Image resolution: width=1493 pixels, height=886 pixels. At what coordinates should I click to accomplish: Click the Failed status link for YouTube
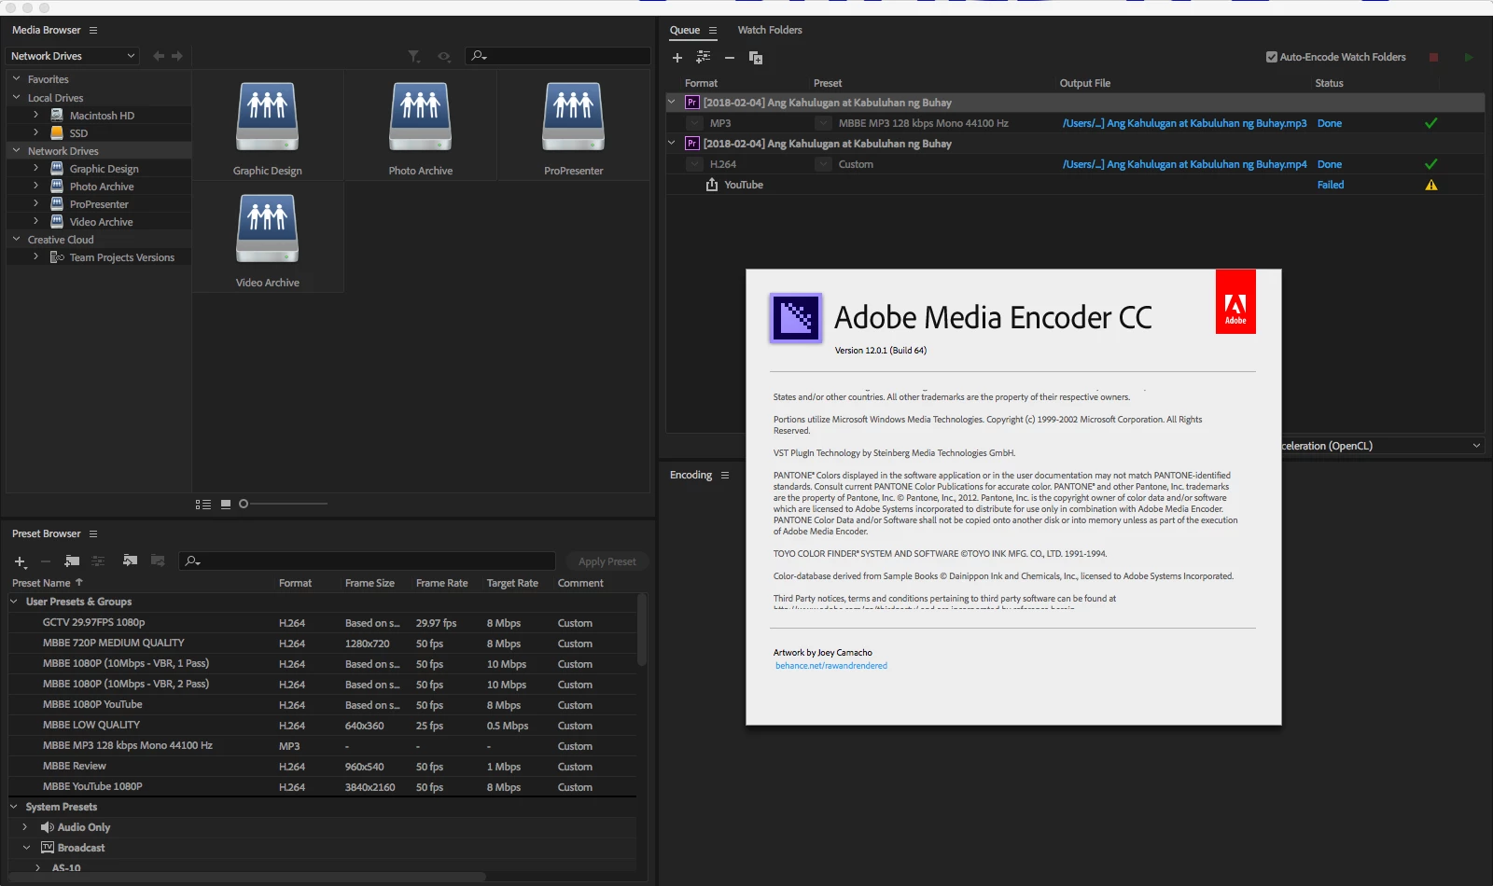pos(1331,185)
